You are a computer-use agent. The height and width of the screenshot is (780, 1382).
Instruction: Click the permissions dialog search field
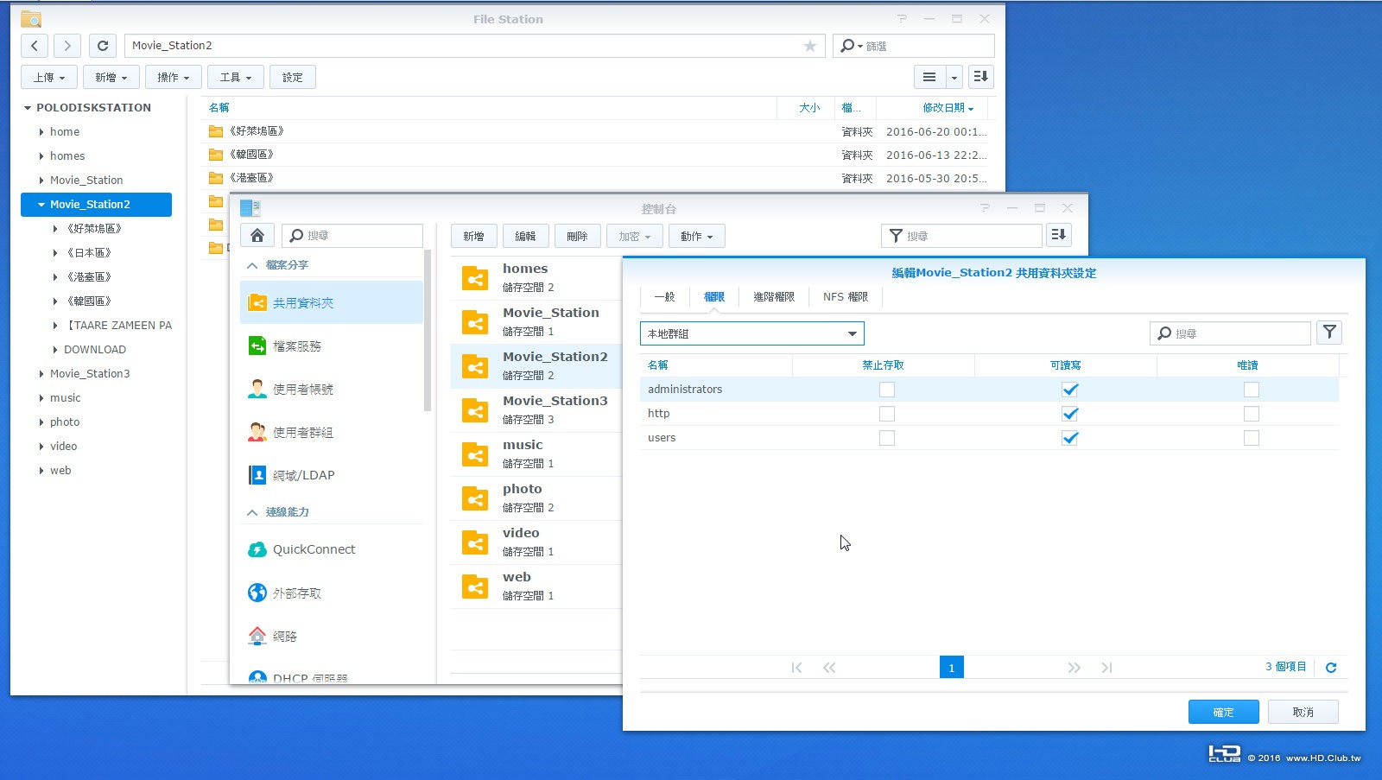point(1231,333)
